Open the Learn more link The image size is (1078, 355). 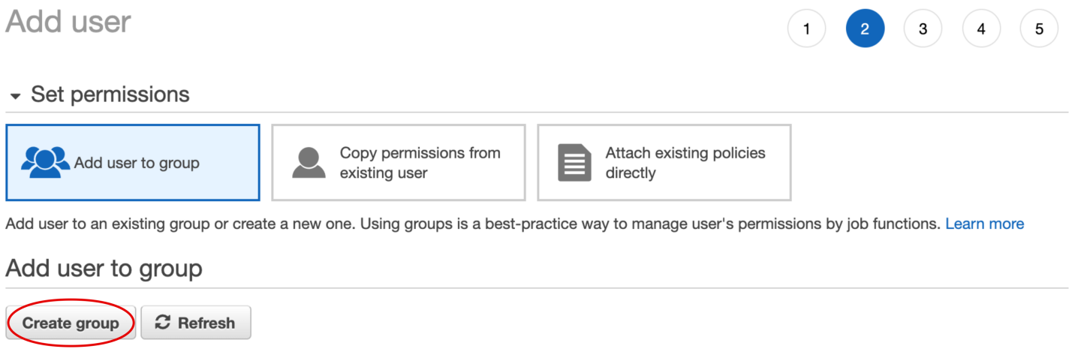(984, 224)
